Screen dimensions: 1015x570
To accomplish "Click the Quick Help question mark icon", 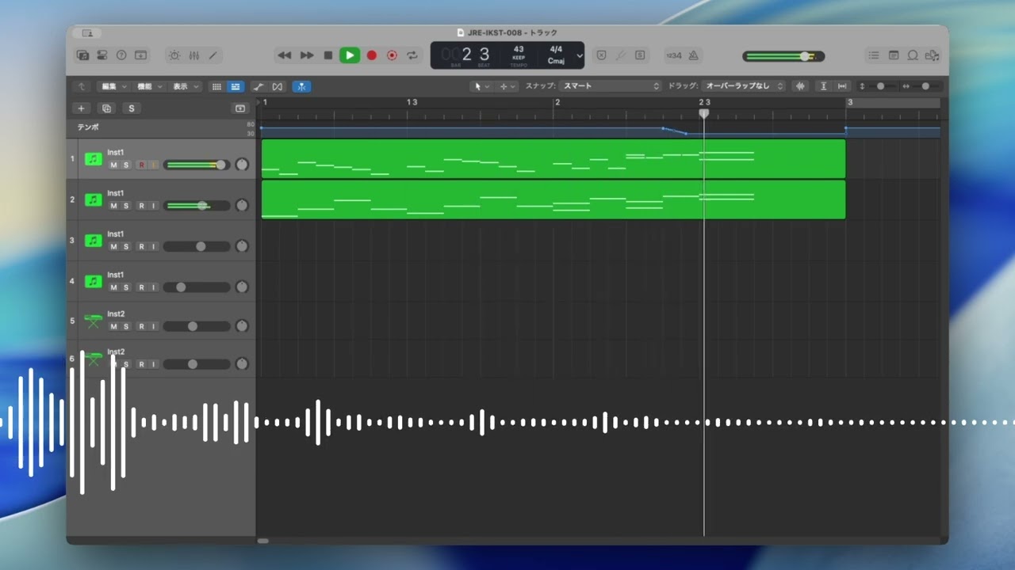I will 121,55.
